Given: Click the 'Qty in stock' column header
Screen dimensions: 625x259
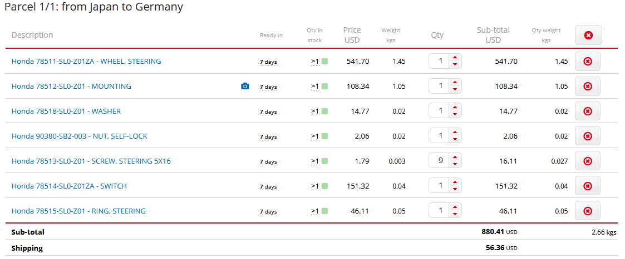Looking at the screenshot, I should 314,35.
